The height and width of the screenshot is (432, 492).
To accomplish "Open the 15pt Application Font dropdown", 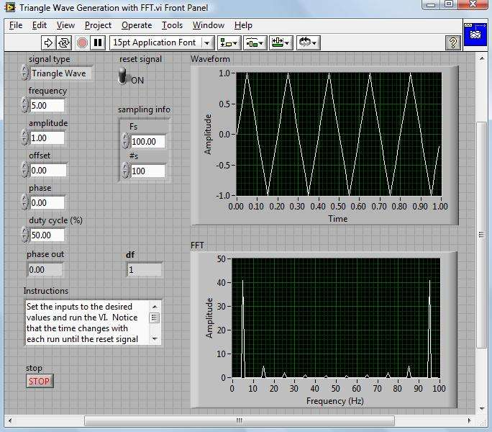I will 162,42.
